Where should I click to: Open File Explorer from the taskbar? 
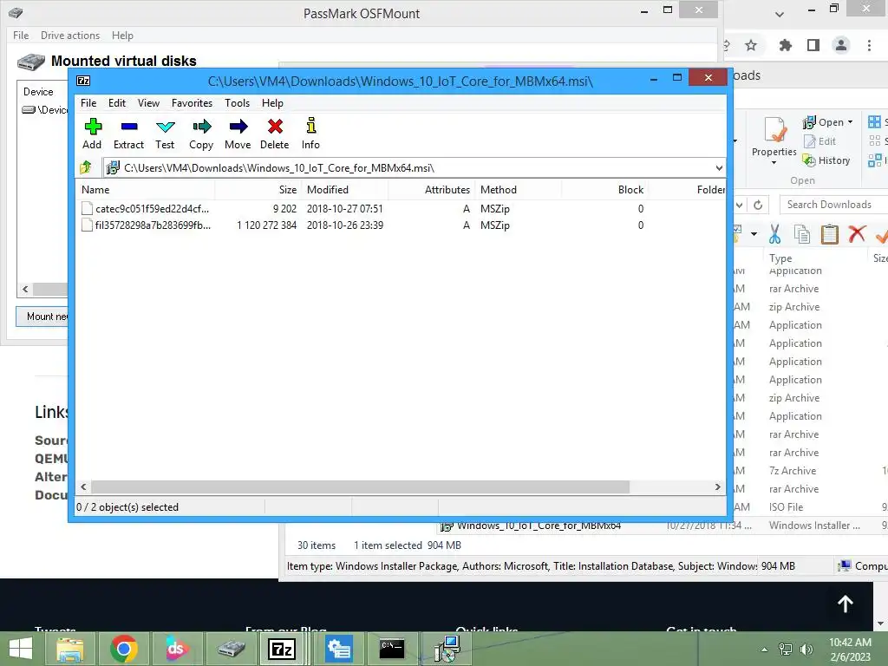70,649
